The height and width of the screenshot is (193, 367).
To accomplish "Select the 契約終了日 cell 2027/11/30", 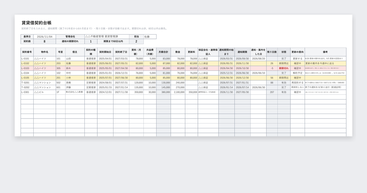I will (x=121, y=92).
